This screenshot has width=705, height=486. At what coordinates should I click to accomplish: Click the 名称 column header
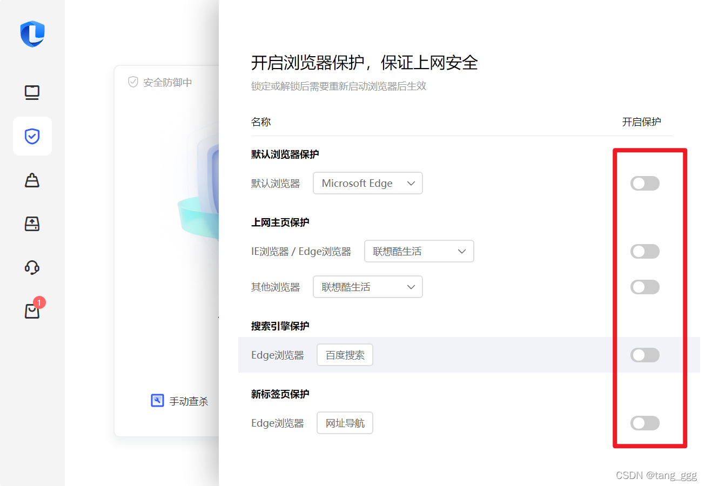[261, 122]
